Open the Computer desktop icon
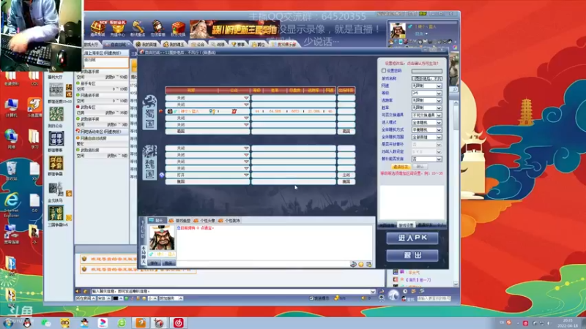This screenshot has width=586, height=329. tap(11, 107)
